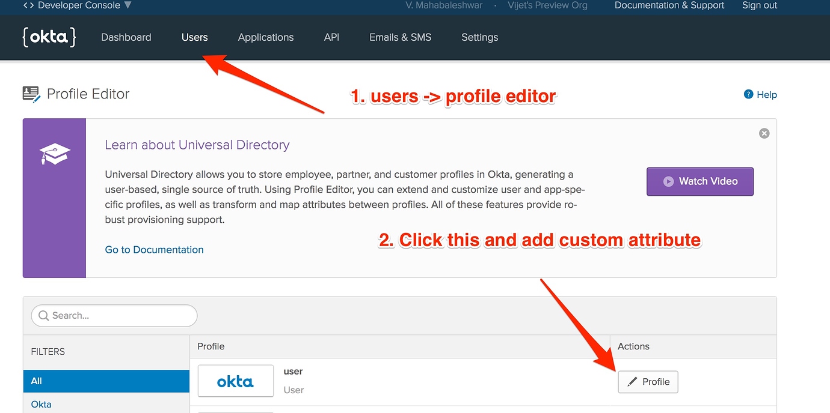Image resolution: width=830 pixels, height=413 pixels.
Task: Go to the Dashboard tab
Action: (x=126, y=37)
